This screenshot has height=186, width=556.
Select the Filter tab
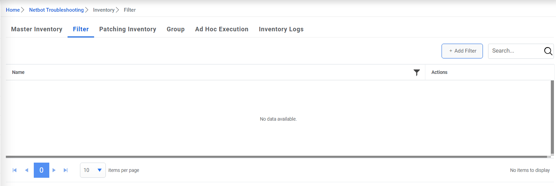click(x=81, y=29)
